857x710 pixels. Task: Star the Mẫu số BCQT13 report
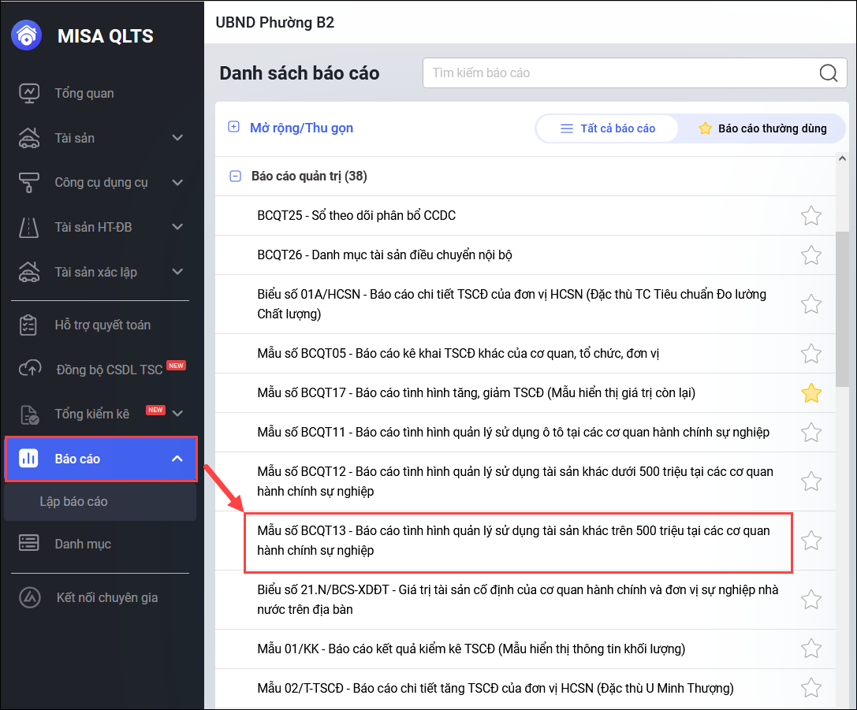pos(811,540)
